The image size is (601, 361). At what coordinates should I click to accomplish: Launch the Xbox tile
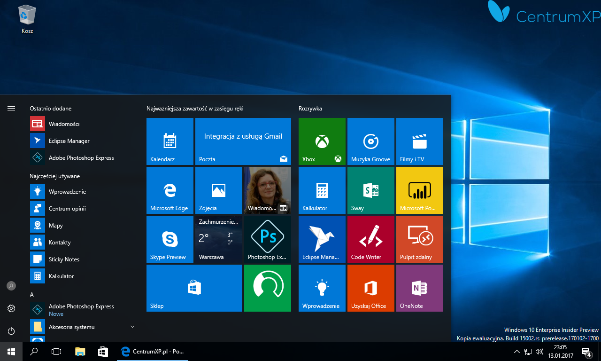pyautogui.click(x=322, y=141)
